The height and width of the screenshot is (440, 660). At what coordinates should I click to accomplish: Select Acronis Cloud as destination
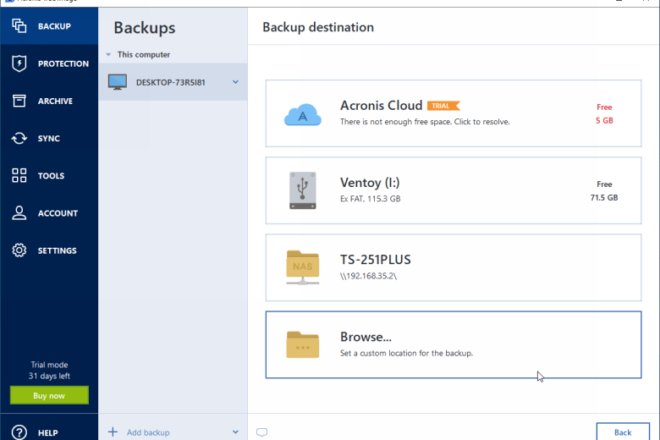pyautogui.click(x=454, y=113)
